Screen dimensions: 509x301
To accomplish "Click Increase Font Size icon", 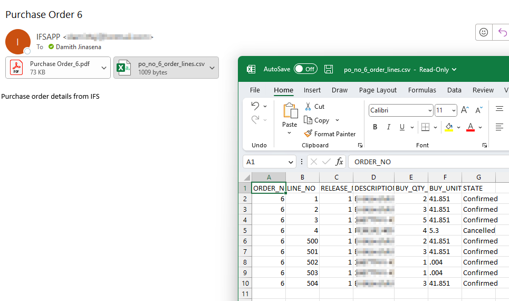I will coord(465,110).
